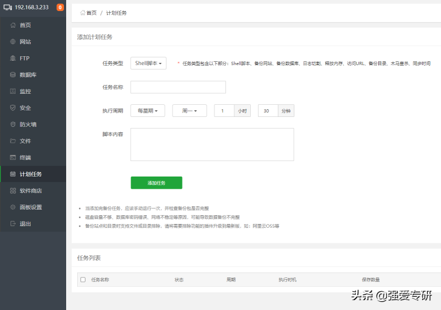This screenshot has width=441, height=310.
Task: Click the 添加计划任务 section heading
Action: tap(95, 37)
